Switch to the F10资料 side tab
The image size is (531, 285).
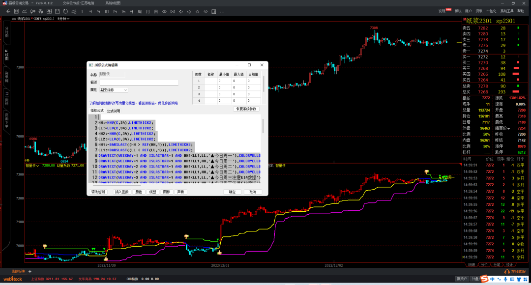pos(6,98)
